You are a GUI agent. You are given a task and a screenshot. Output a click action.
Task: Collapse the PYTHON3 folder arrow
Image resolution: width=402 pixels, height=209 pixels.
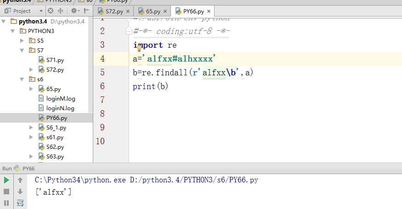12,31
